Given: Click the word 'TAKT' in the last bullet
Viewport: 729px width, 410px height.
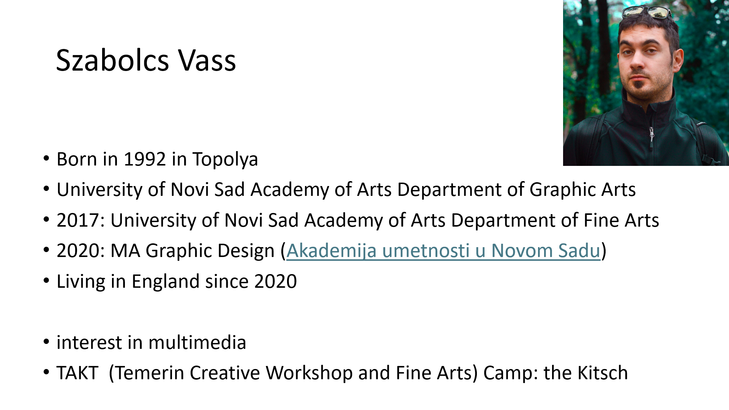Looking at the screenshot, I should (77, 373).
